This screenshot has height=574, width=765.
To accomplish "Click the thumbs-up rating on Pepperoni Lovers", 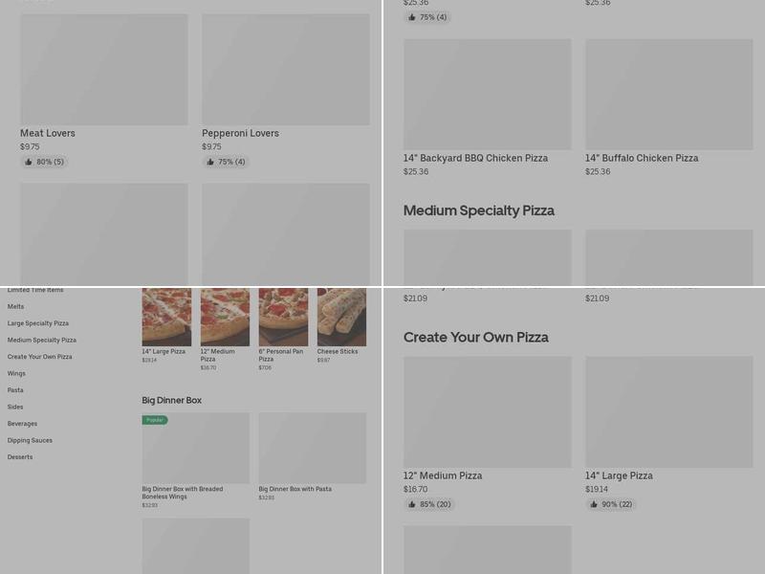I will 227,162.
